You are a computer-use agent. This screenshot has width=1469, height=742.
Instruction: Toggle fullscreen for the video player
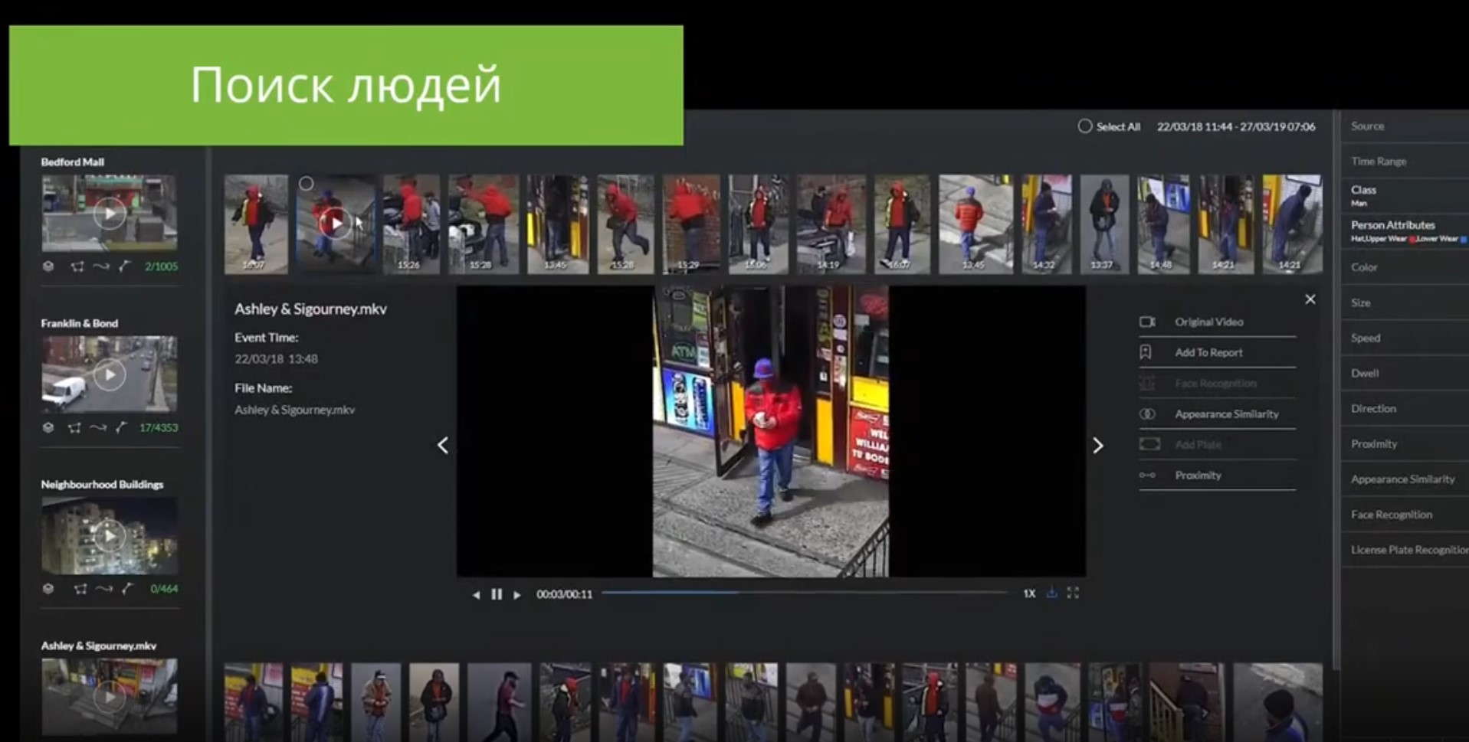coord(1073,593)
